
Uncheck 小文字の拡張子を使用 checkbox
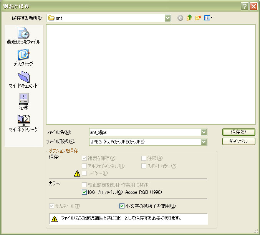coord(122,206)
